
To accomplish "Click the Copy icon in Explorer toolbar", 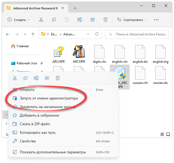I will point(54,20).
